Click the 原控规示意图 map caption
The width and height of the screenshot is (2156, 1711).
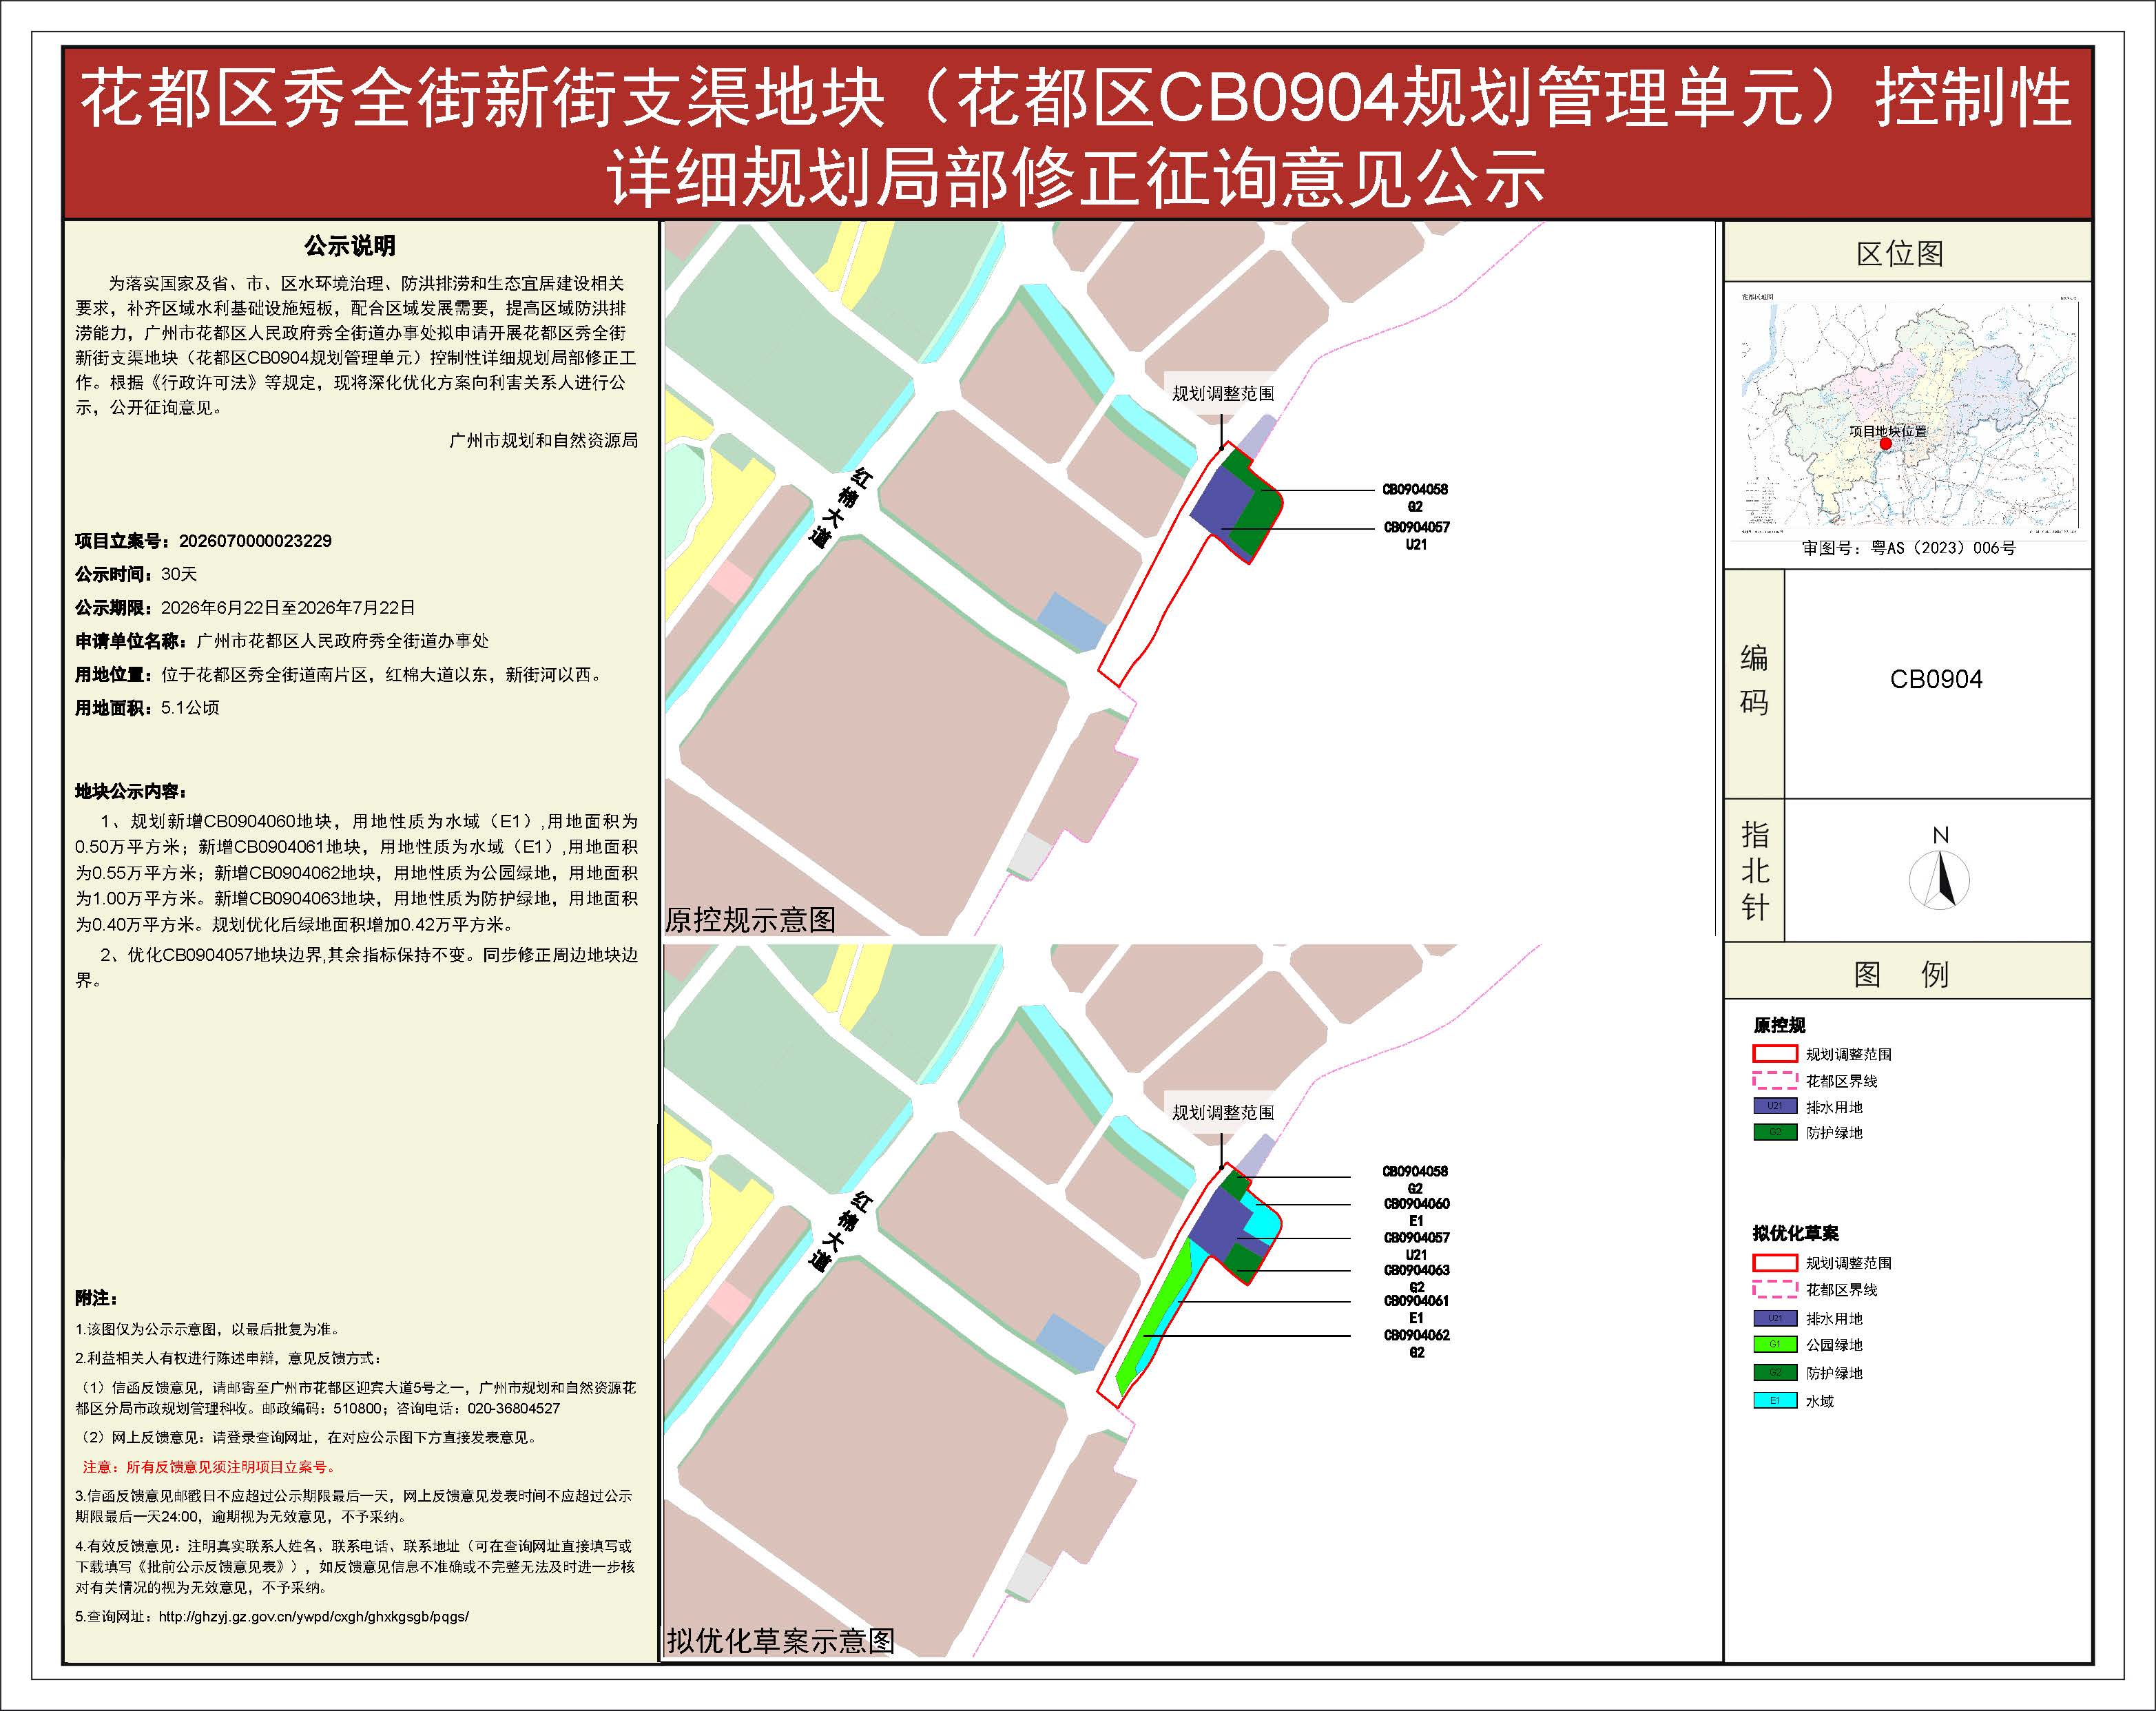coord(751,920)
